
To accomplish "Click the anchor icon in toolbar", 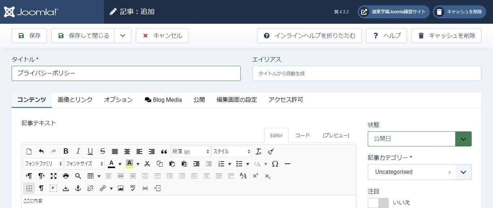I will coord(78,188).
